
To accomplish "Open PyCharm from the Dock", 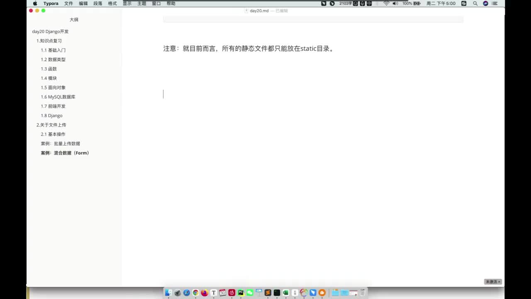I will 241,293.
